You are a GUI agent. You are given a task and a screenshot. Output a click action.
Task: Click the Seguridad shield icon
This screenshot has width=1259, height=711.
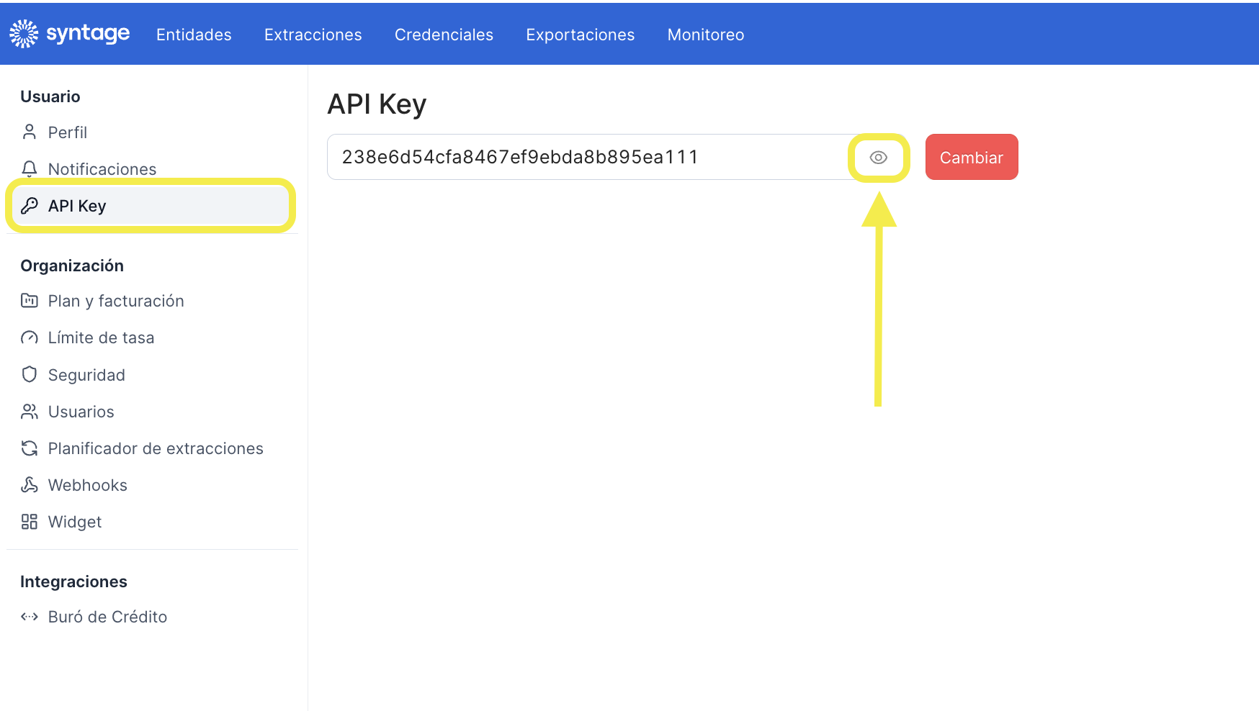click(30, 374)
